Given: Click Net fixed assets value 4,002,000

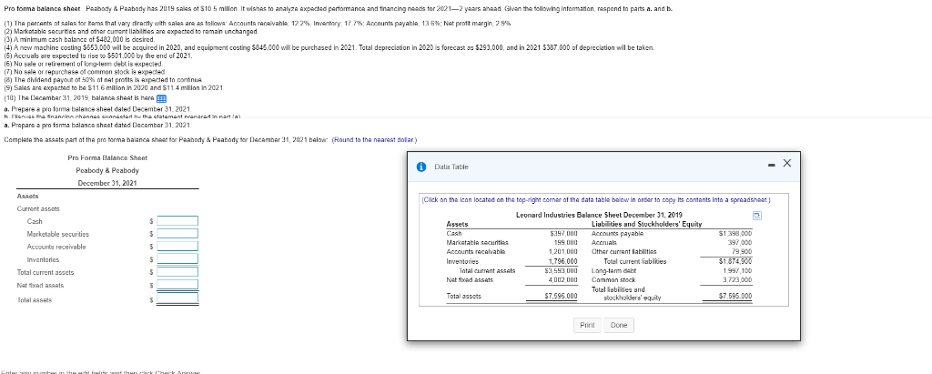Looking at the screenshot, I should tap(563, 278).
